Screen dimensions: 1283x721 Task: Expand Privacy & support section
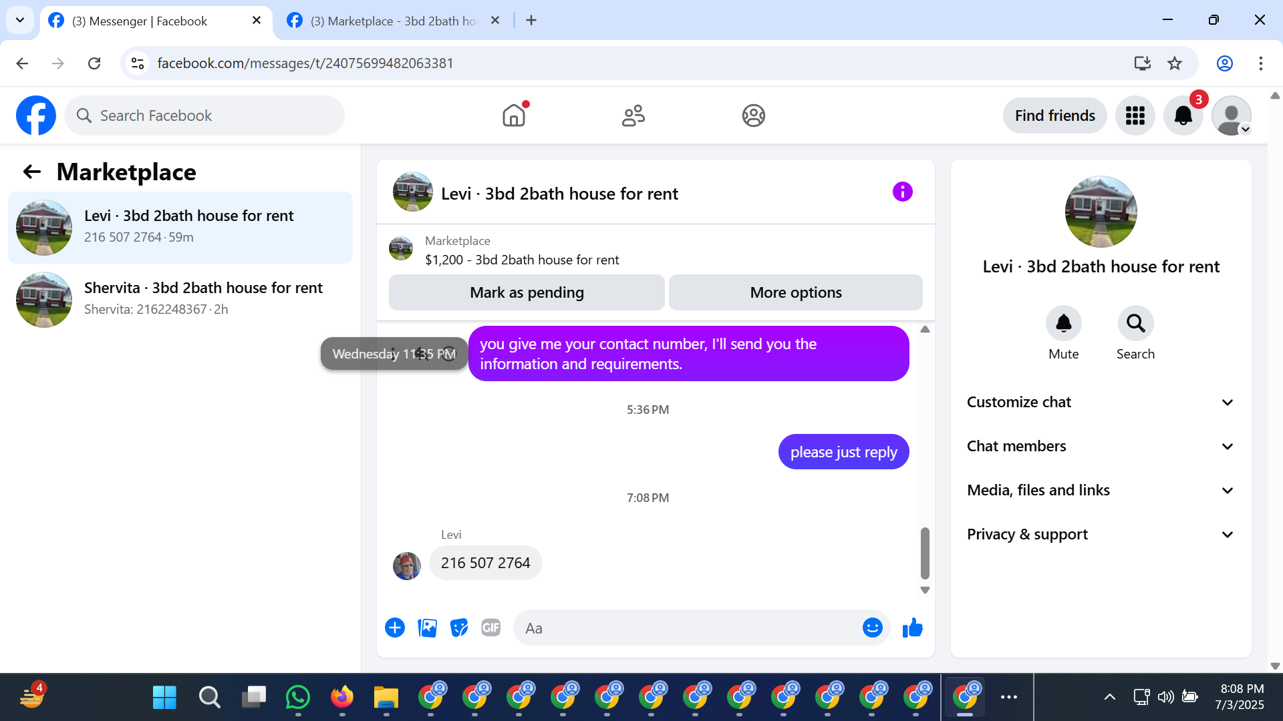point(1101,534)
